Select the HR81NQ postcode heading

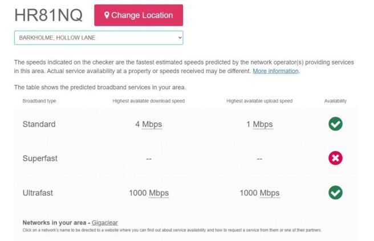[x=48, y=15]
